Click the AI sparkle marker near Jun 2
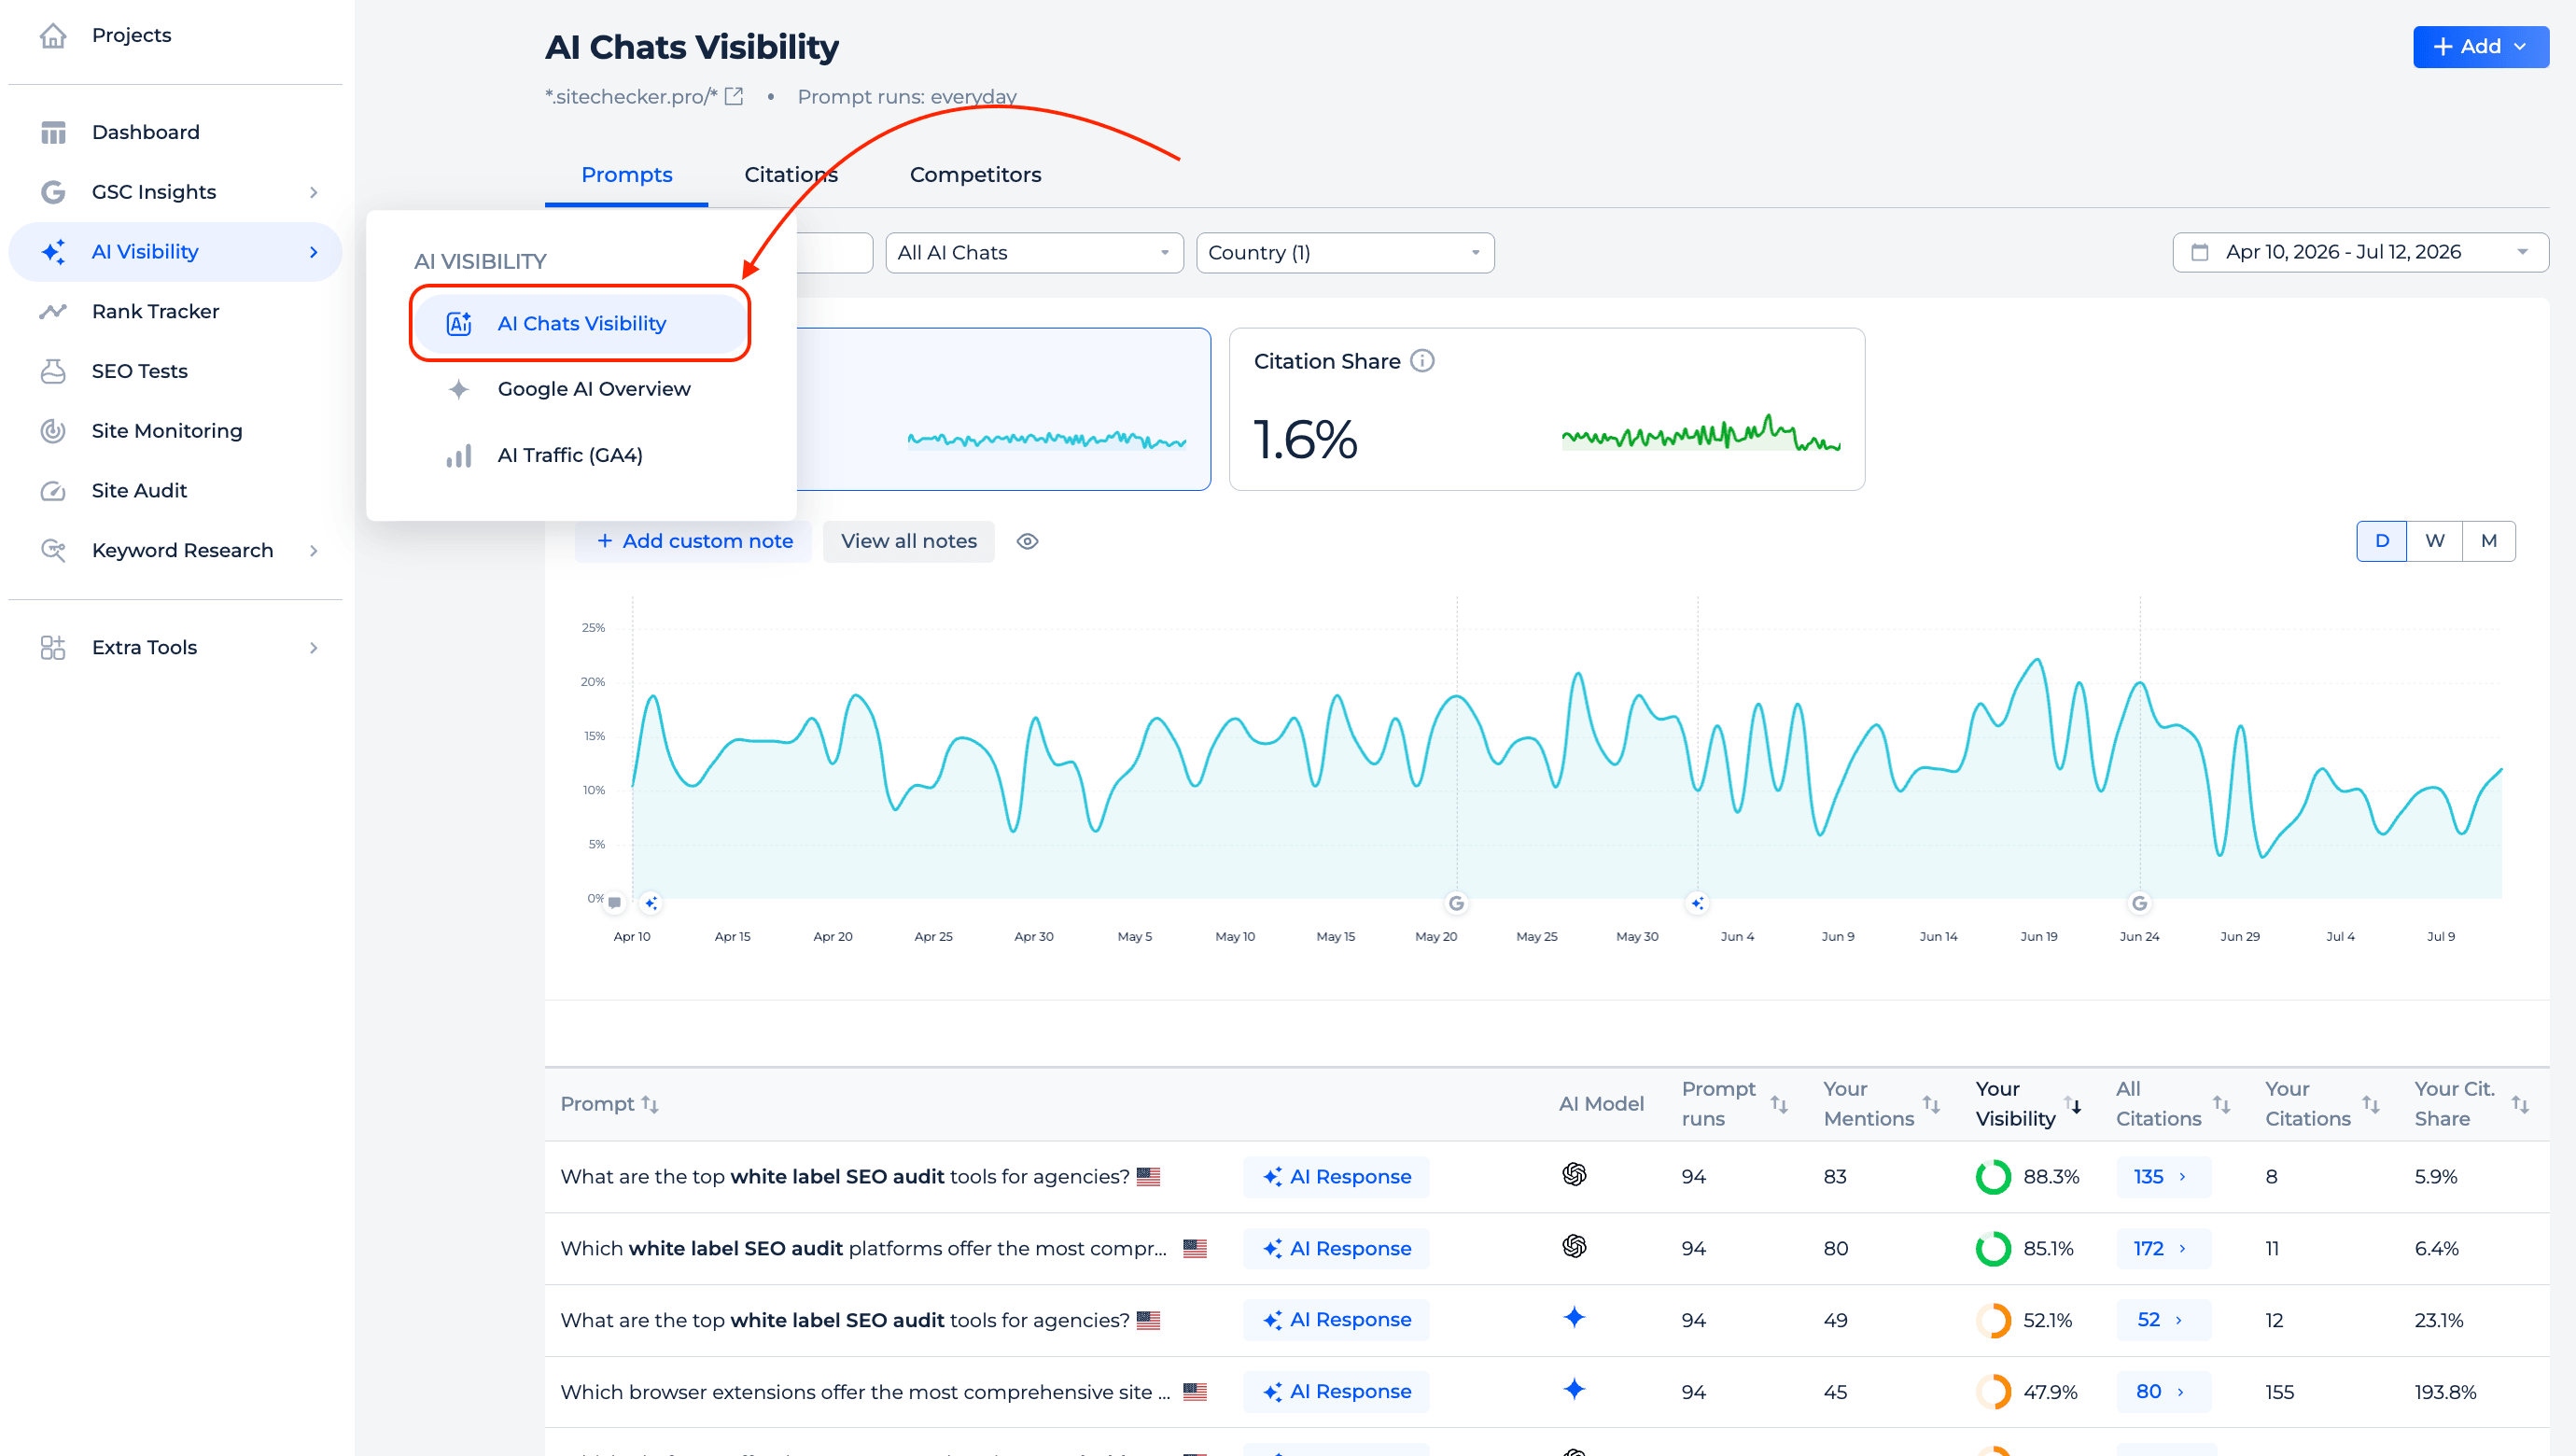The image size is (2576, 1456). click(1697, 903)
